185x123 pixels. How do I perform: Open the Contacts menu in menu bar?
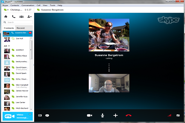point(15,5)
